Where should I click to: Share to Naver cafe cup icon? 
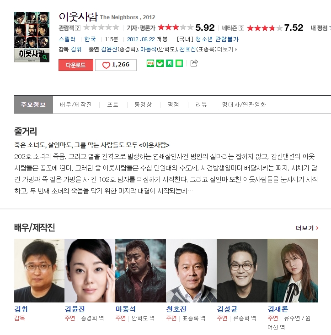tap(160, 63)
